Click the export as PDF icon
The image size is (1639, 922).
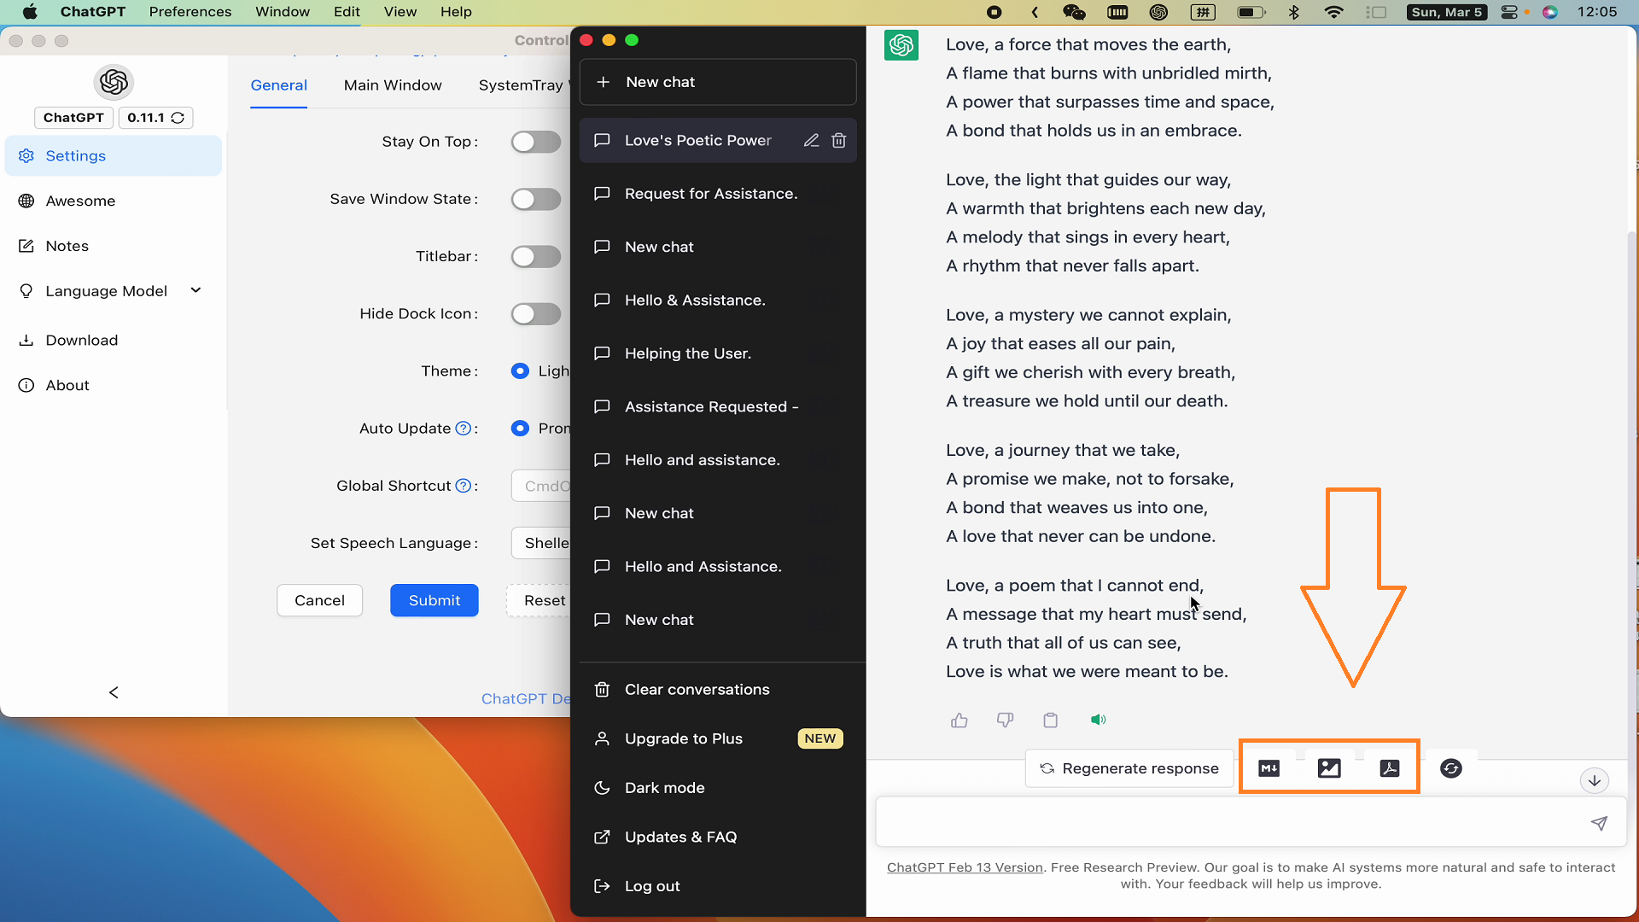click(1390, 768)
